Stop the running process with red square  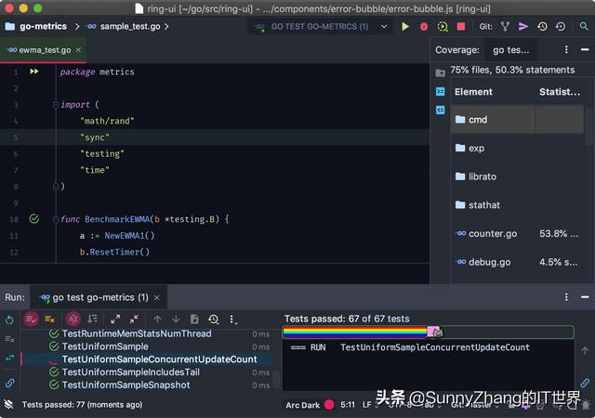coord(461,27)
